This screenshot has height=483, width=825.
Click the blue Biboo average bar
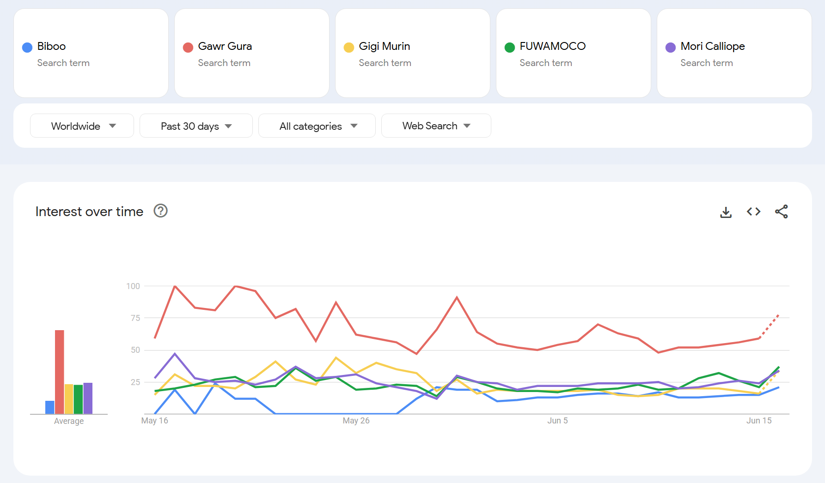coord(50,407)
